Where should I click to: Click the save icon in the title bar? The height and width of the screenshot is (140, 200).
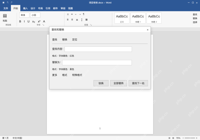coord(4,3)
